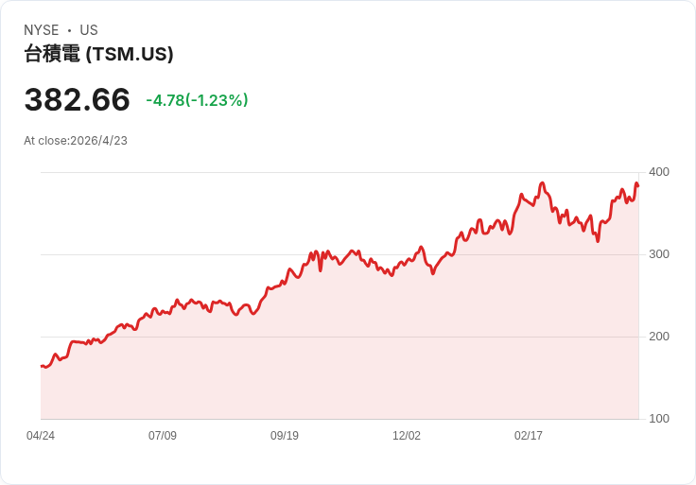Click the 100 y-axis label
696x485 pixels.
click(659, 419)
